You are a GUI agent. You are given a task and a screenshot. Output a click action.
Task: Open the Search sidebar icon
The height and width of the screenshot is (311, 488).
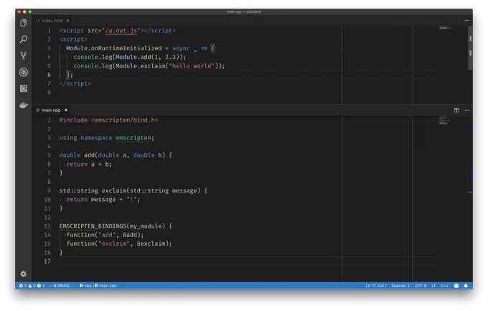(x=24, y=40)
